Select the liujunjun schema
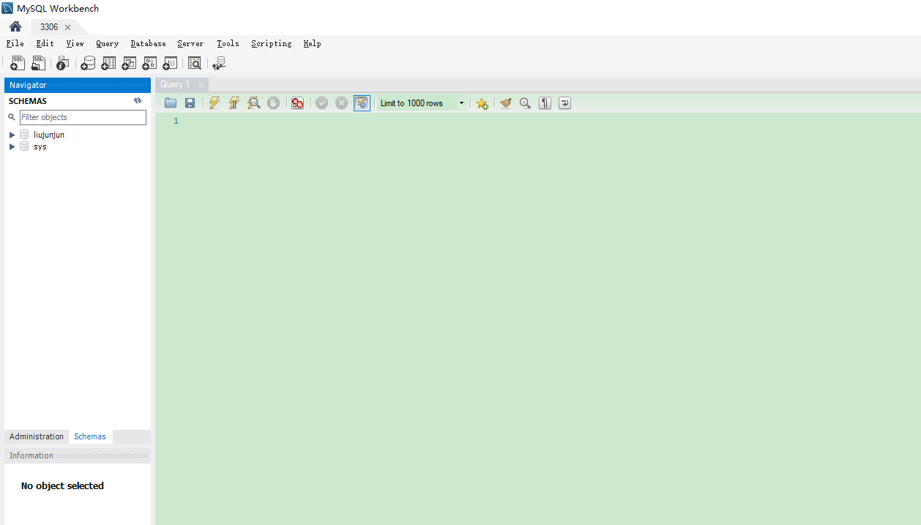The width and height of the screenshot is (921, 525). click(x=49, y=135)
